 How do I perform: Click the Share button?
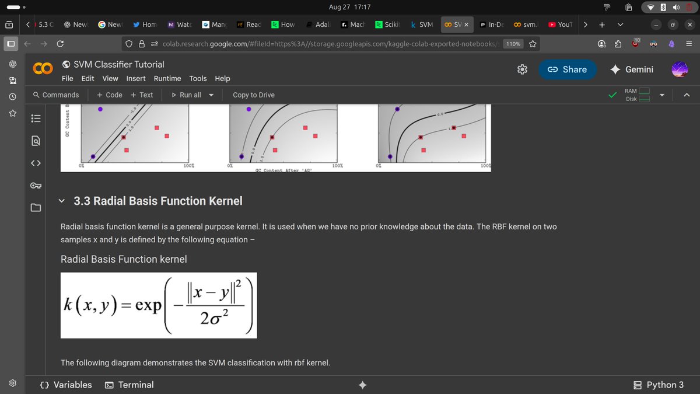pos(567,69)
